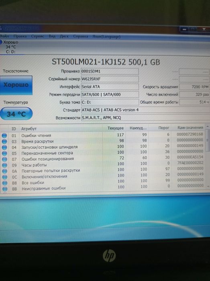Click raw value 000007290168
Image resolution: width=210 pixels, height=281 pixels.
click(x=190, y=134)
